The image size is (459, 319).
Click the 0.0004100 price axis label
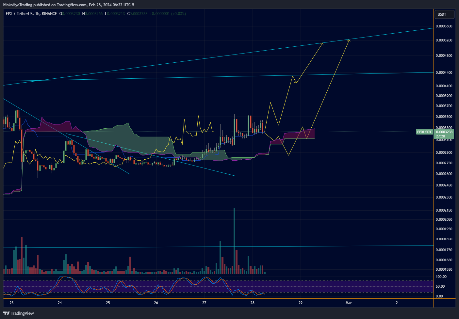(x=444, y=86)
